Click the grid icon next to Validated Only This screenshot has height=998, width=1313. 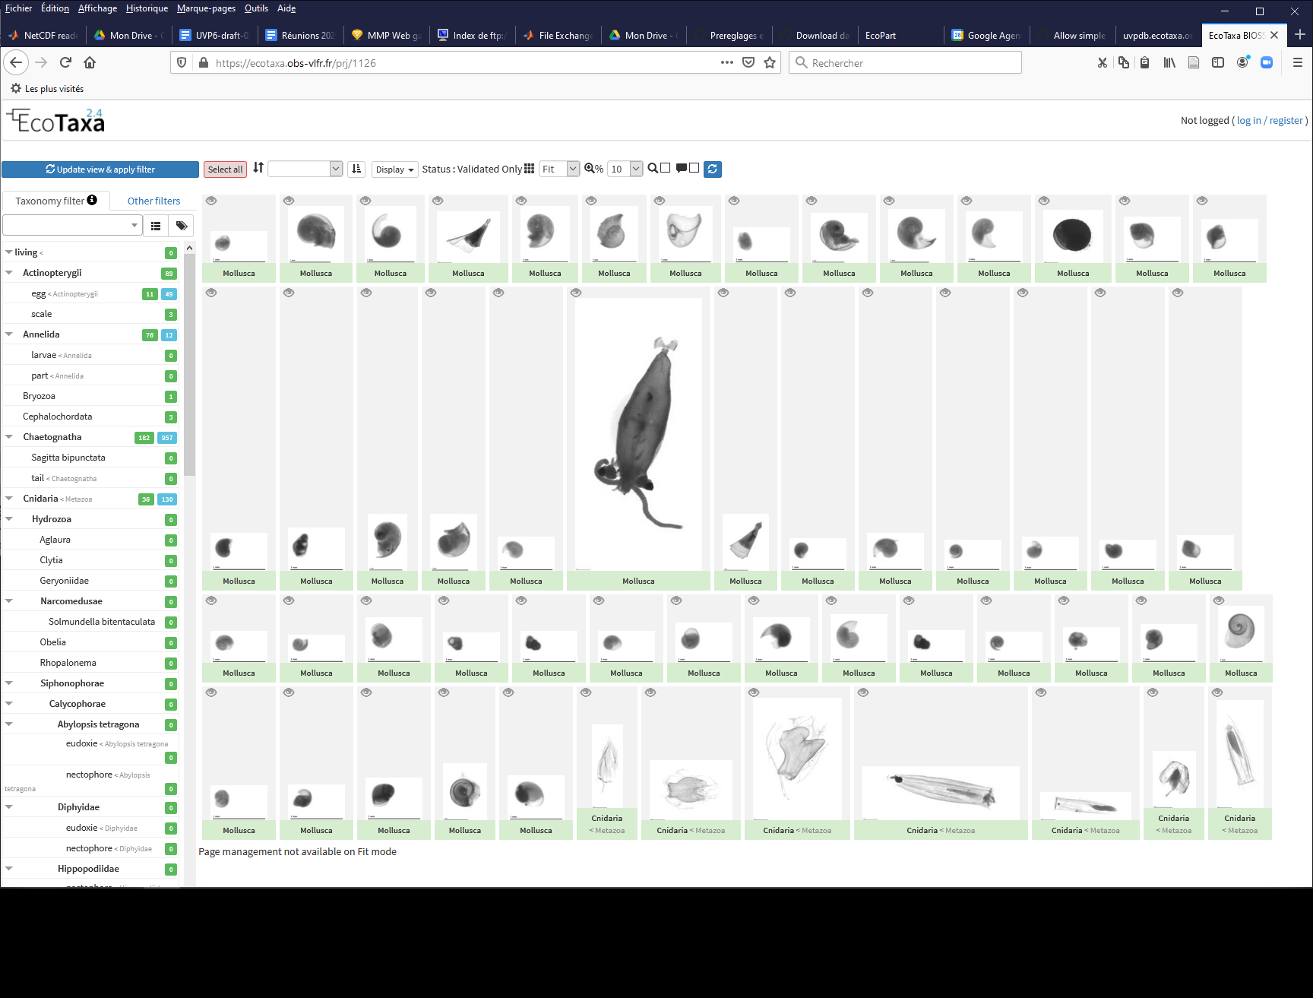(529, 169)
